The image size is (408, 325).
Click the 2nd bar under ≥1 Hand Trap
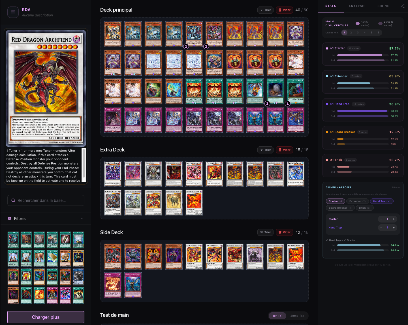tap(363, 116)
